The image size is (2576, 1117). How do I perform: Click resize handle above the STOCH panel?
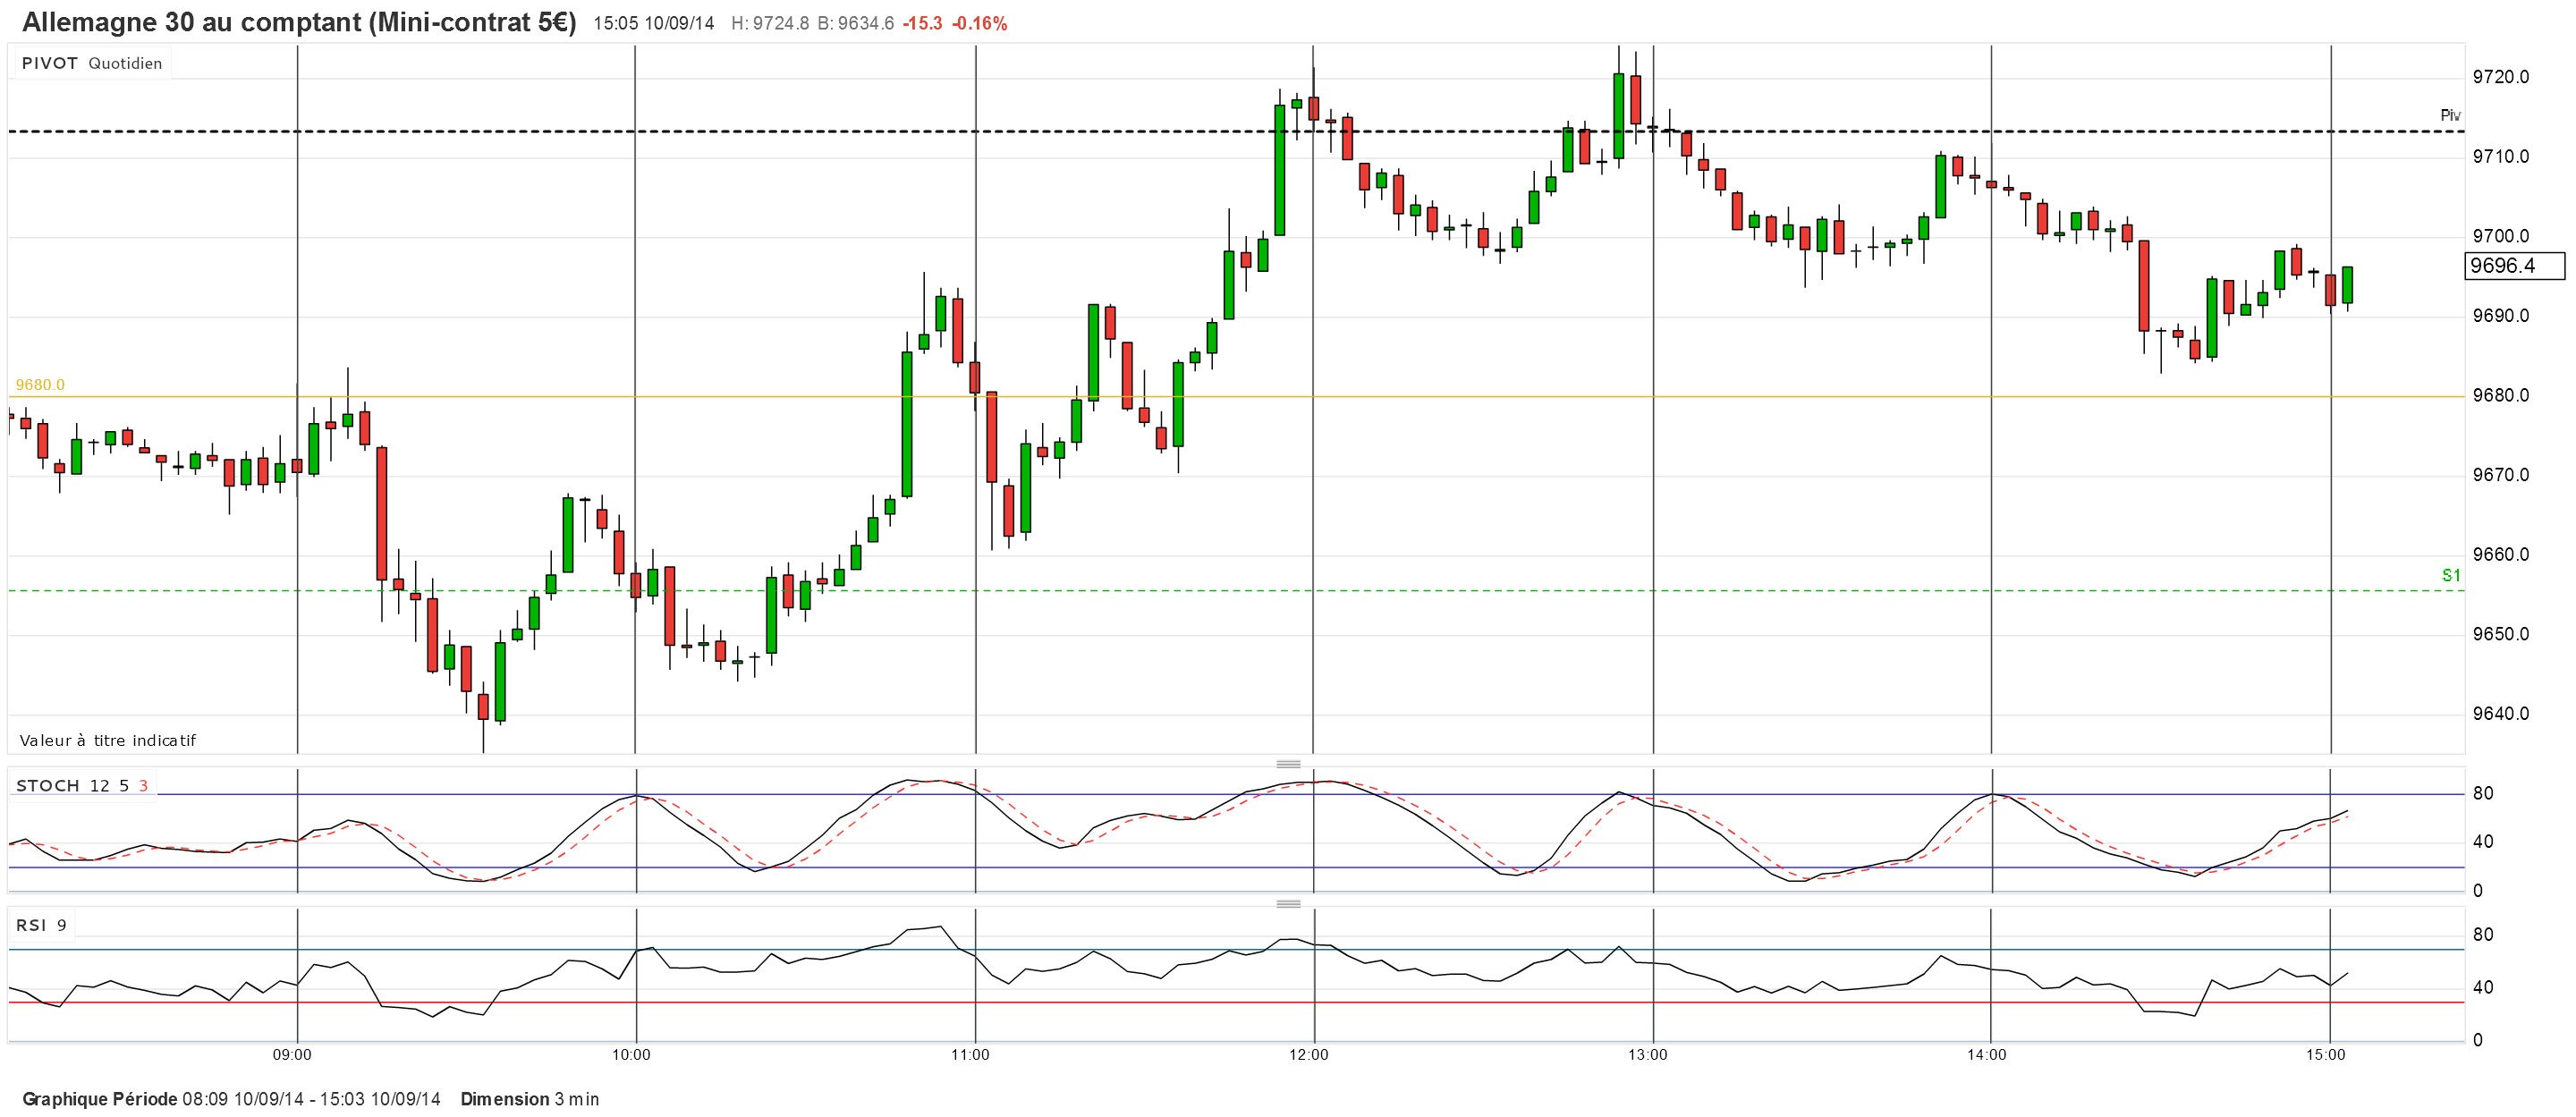tap(1288, 763)
